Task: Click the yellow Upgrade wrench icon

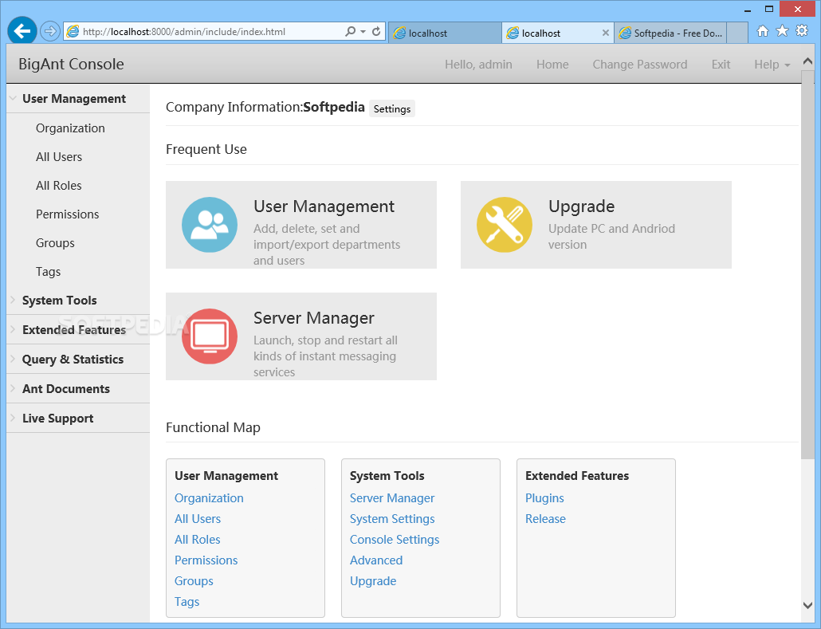Action: tap(505, 225)
